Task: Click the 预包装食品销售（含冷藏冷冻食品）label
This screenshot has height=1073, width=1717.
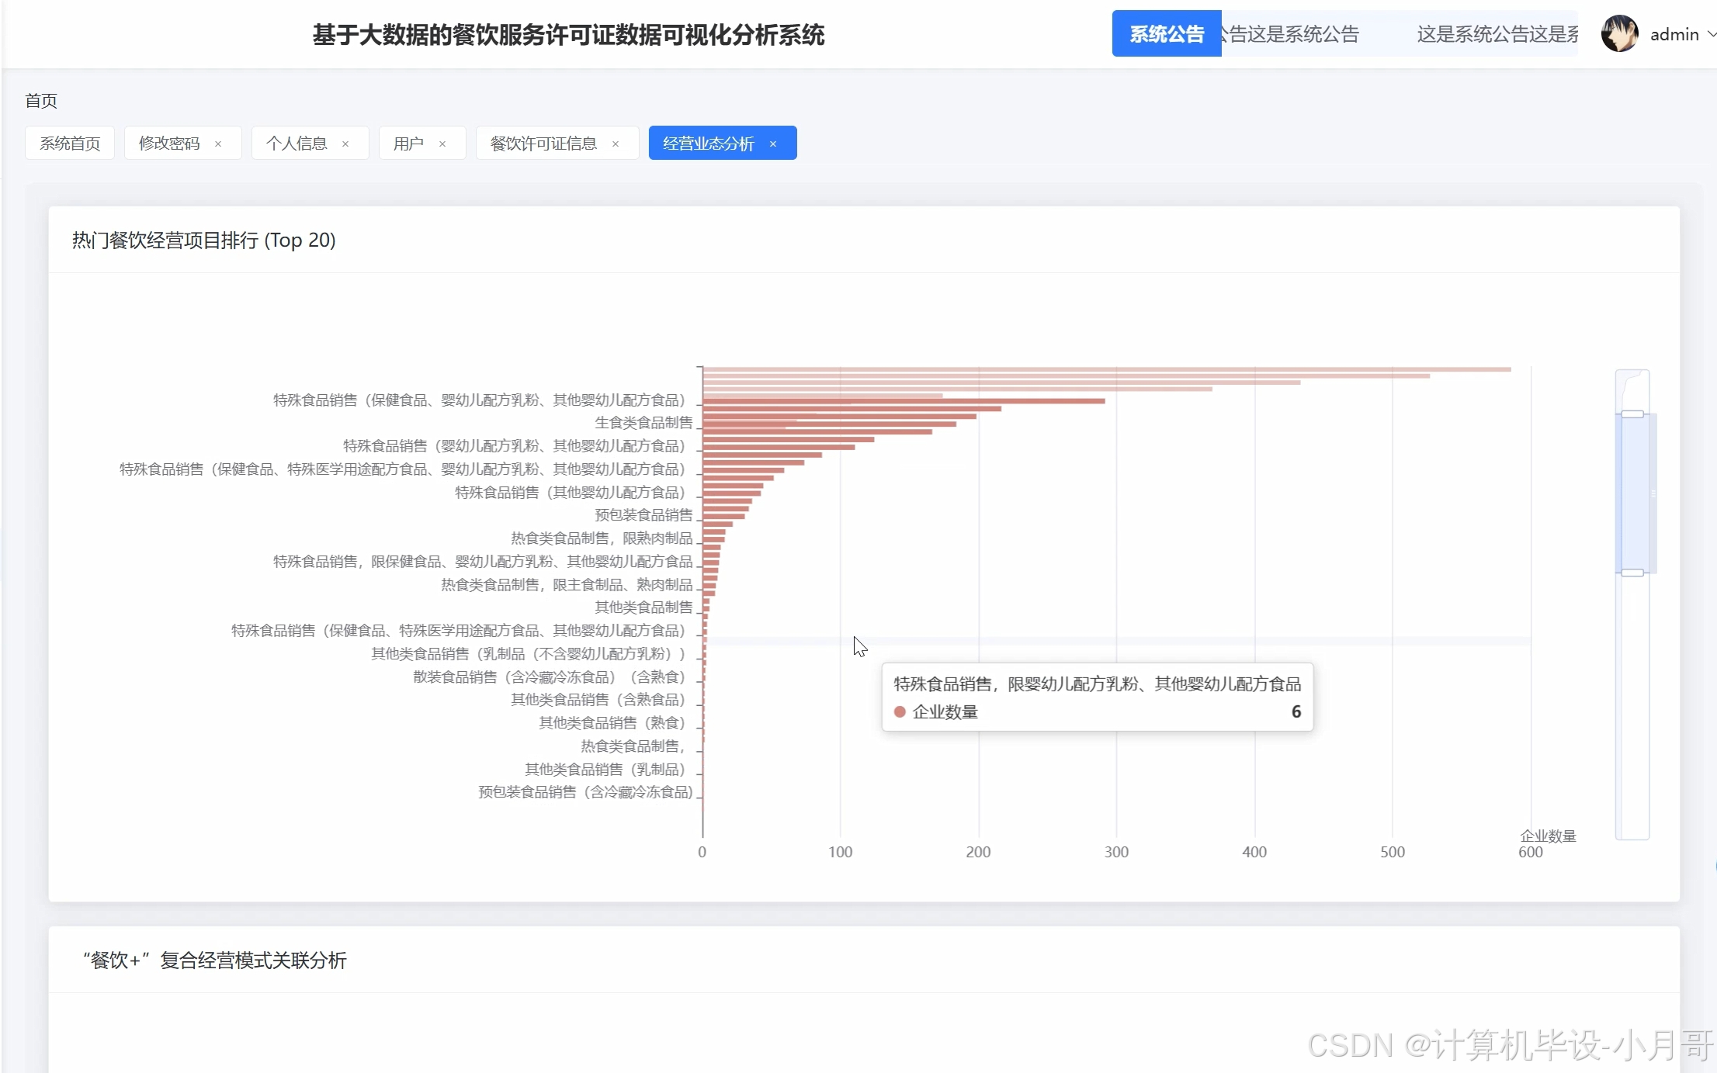Action: [585, 792]
